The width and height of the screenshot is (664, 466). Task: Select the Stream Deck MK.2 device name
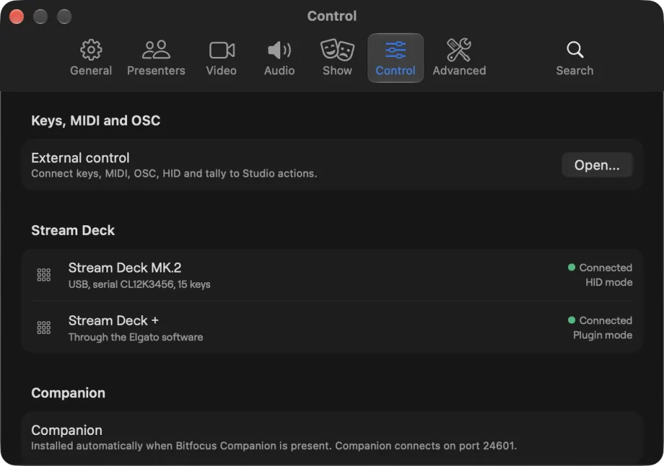click(x=124, y=268)
